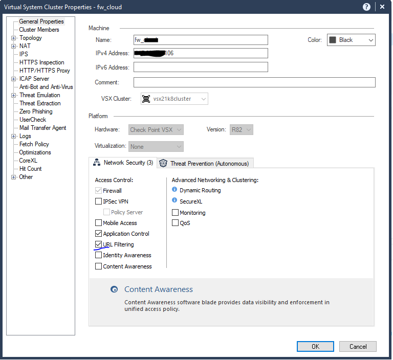Select Zero Phishing in the tree
The image size is (393, 360).
point(36,111)
